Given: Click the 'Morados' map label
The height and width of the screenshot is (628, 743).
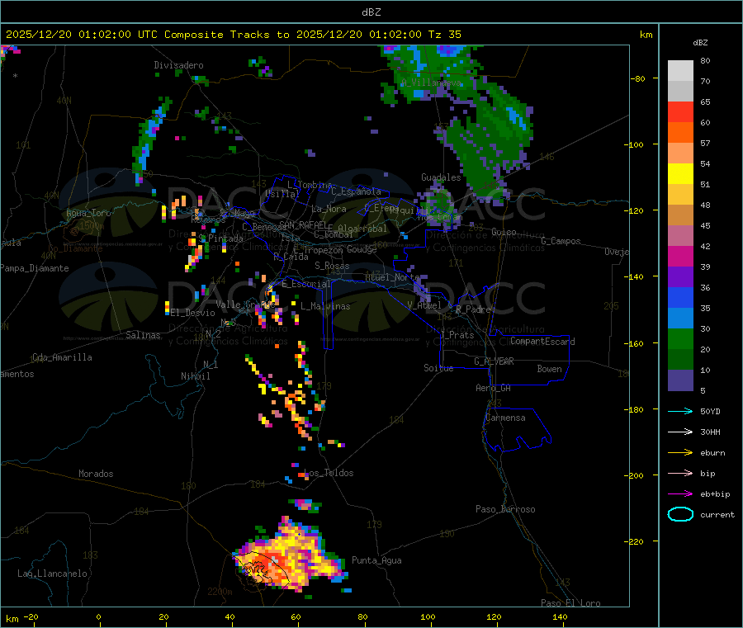Looking at the screenshot, I should [96, 474].
